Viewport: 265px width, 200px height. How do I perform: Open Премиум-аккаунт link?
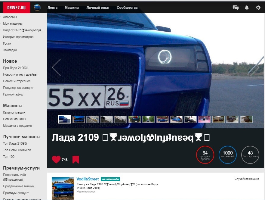[x=16, y=193]
